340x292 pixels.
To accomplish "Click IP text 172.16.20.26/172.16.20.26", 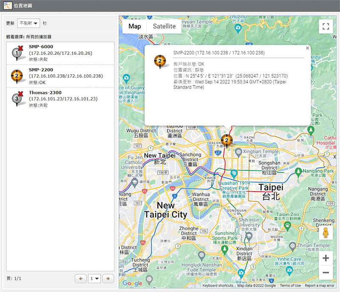I will coord(60,53).
